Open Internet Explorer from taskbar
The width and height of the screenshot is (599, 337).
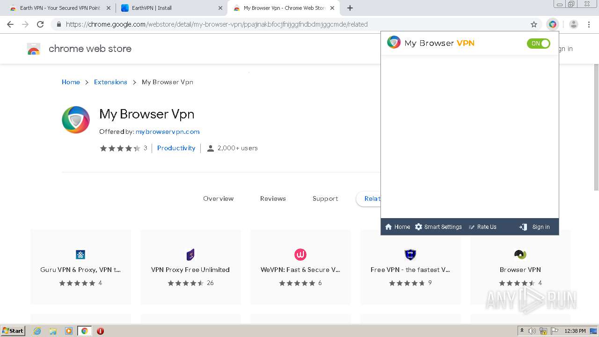coord(37,331)
